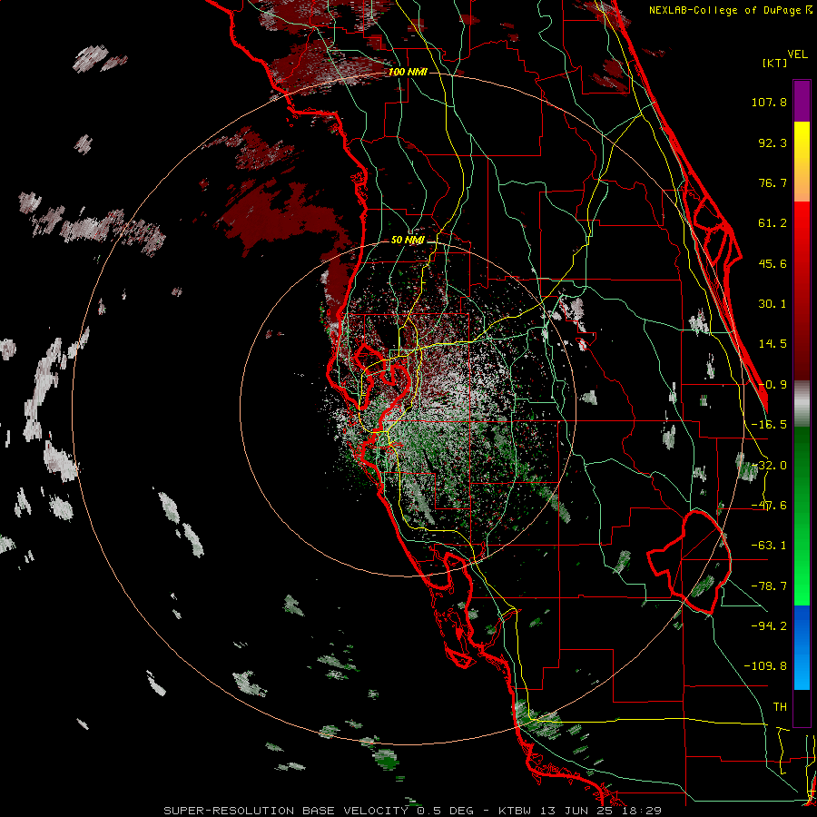Click the 100 NMI range ring label
This screenshot has height=817, width=817.
click(x=408, y=72)
